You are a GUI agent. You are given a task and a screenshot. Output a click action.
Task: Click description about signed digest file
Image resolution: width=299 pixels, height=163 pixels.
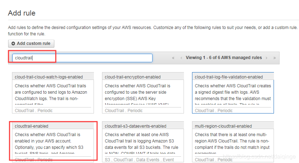pos(233,94)
